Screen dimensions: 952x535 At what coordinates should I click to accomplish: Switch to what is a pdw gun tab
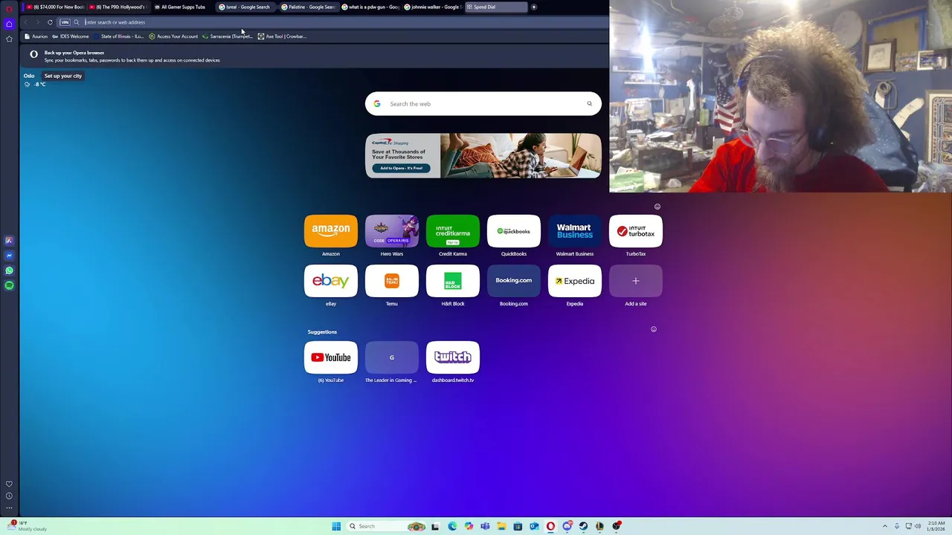tap(370, 7)
